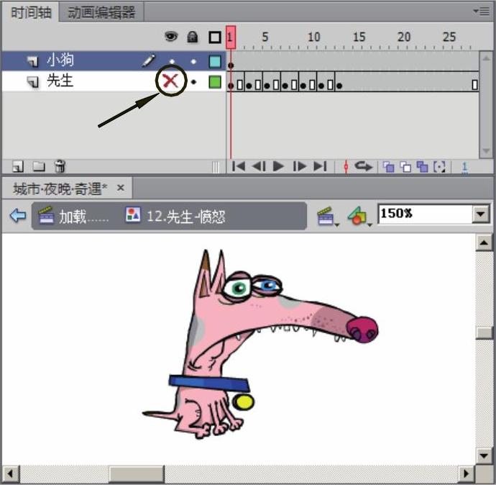Click the playhead at frame 1

(231, 37)
